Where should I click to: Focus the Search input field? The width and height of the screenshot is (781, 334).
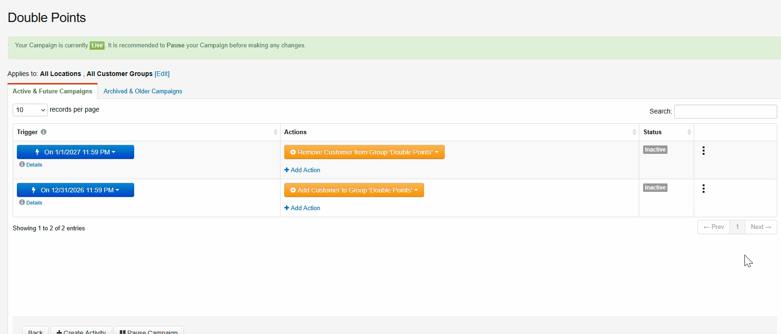[725, 112]
